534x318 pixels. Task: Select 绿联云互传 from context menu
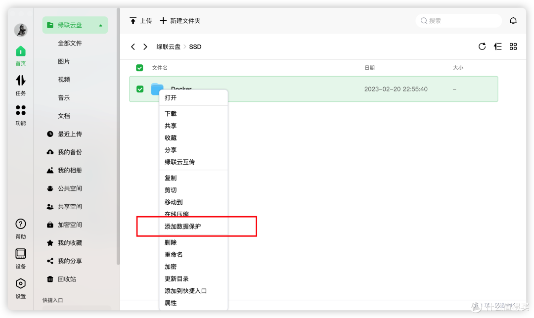click(x=193, y=162)
